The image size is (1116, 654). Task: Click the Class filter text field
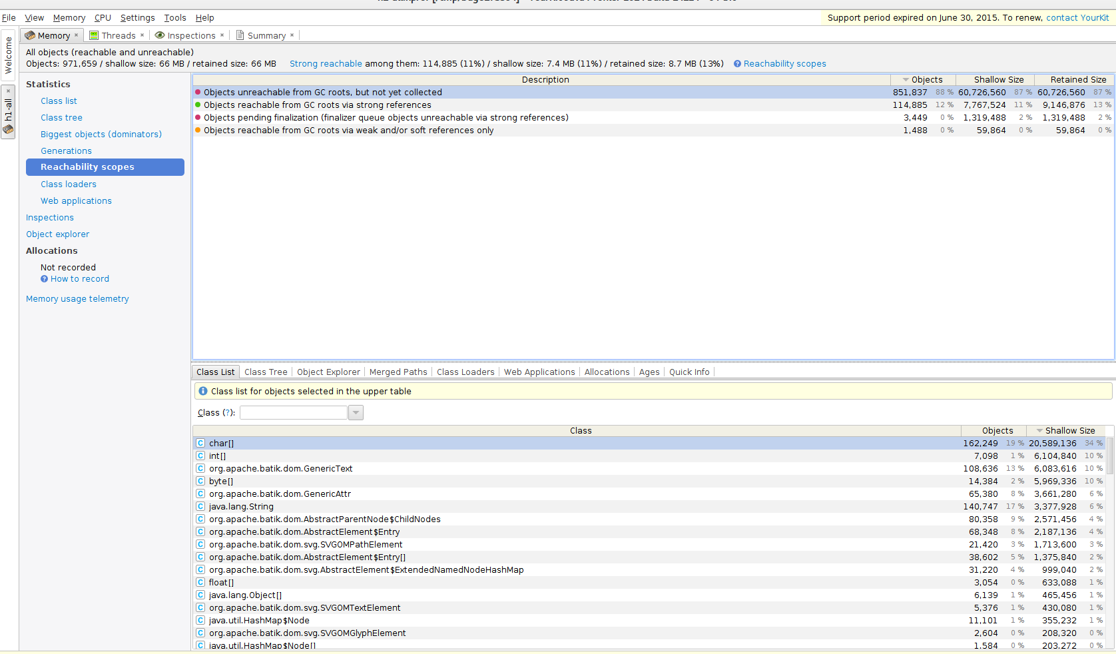tap(294, 413)
